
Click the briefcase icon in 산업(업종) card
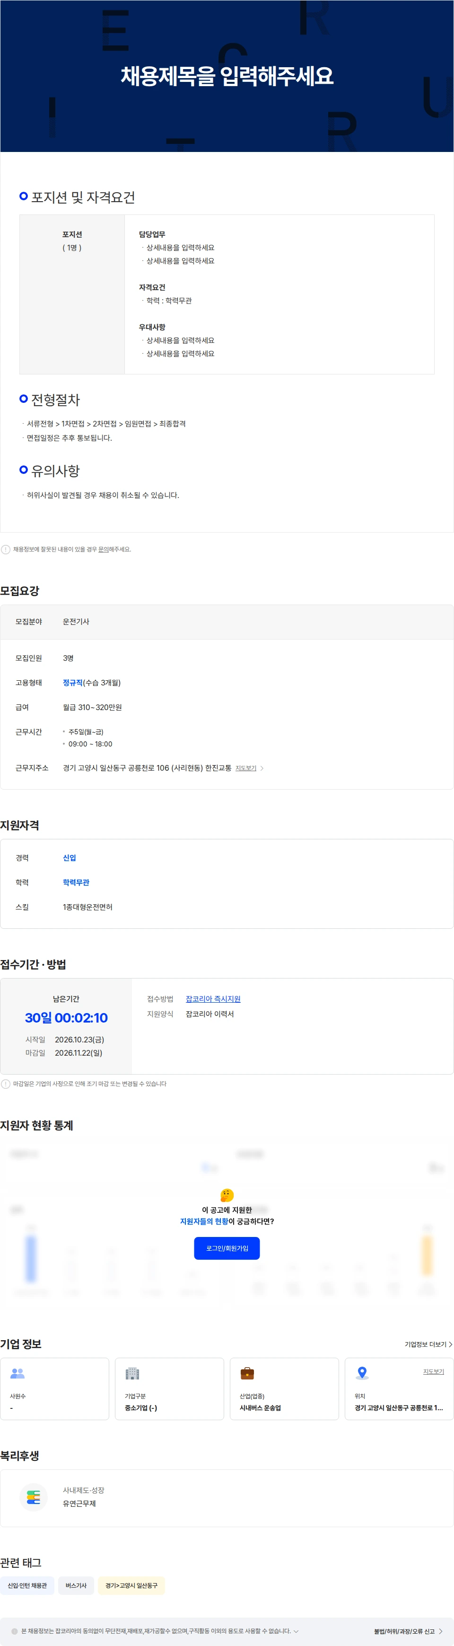[x=247, y=1372]
